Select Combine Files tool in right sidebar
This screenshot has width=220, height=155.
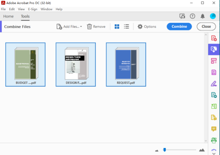point(214,49)
